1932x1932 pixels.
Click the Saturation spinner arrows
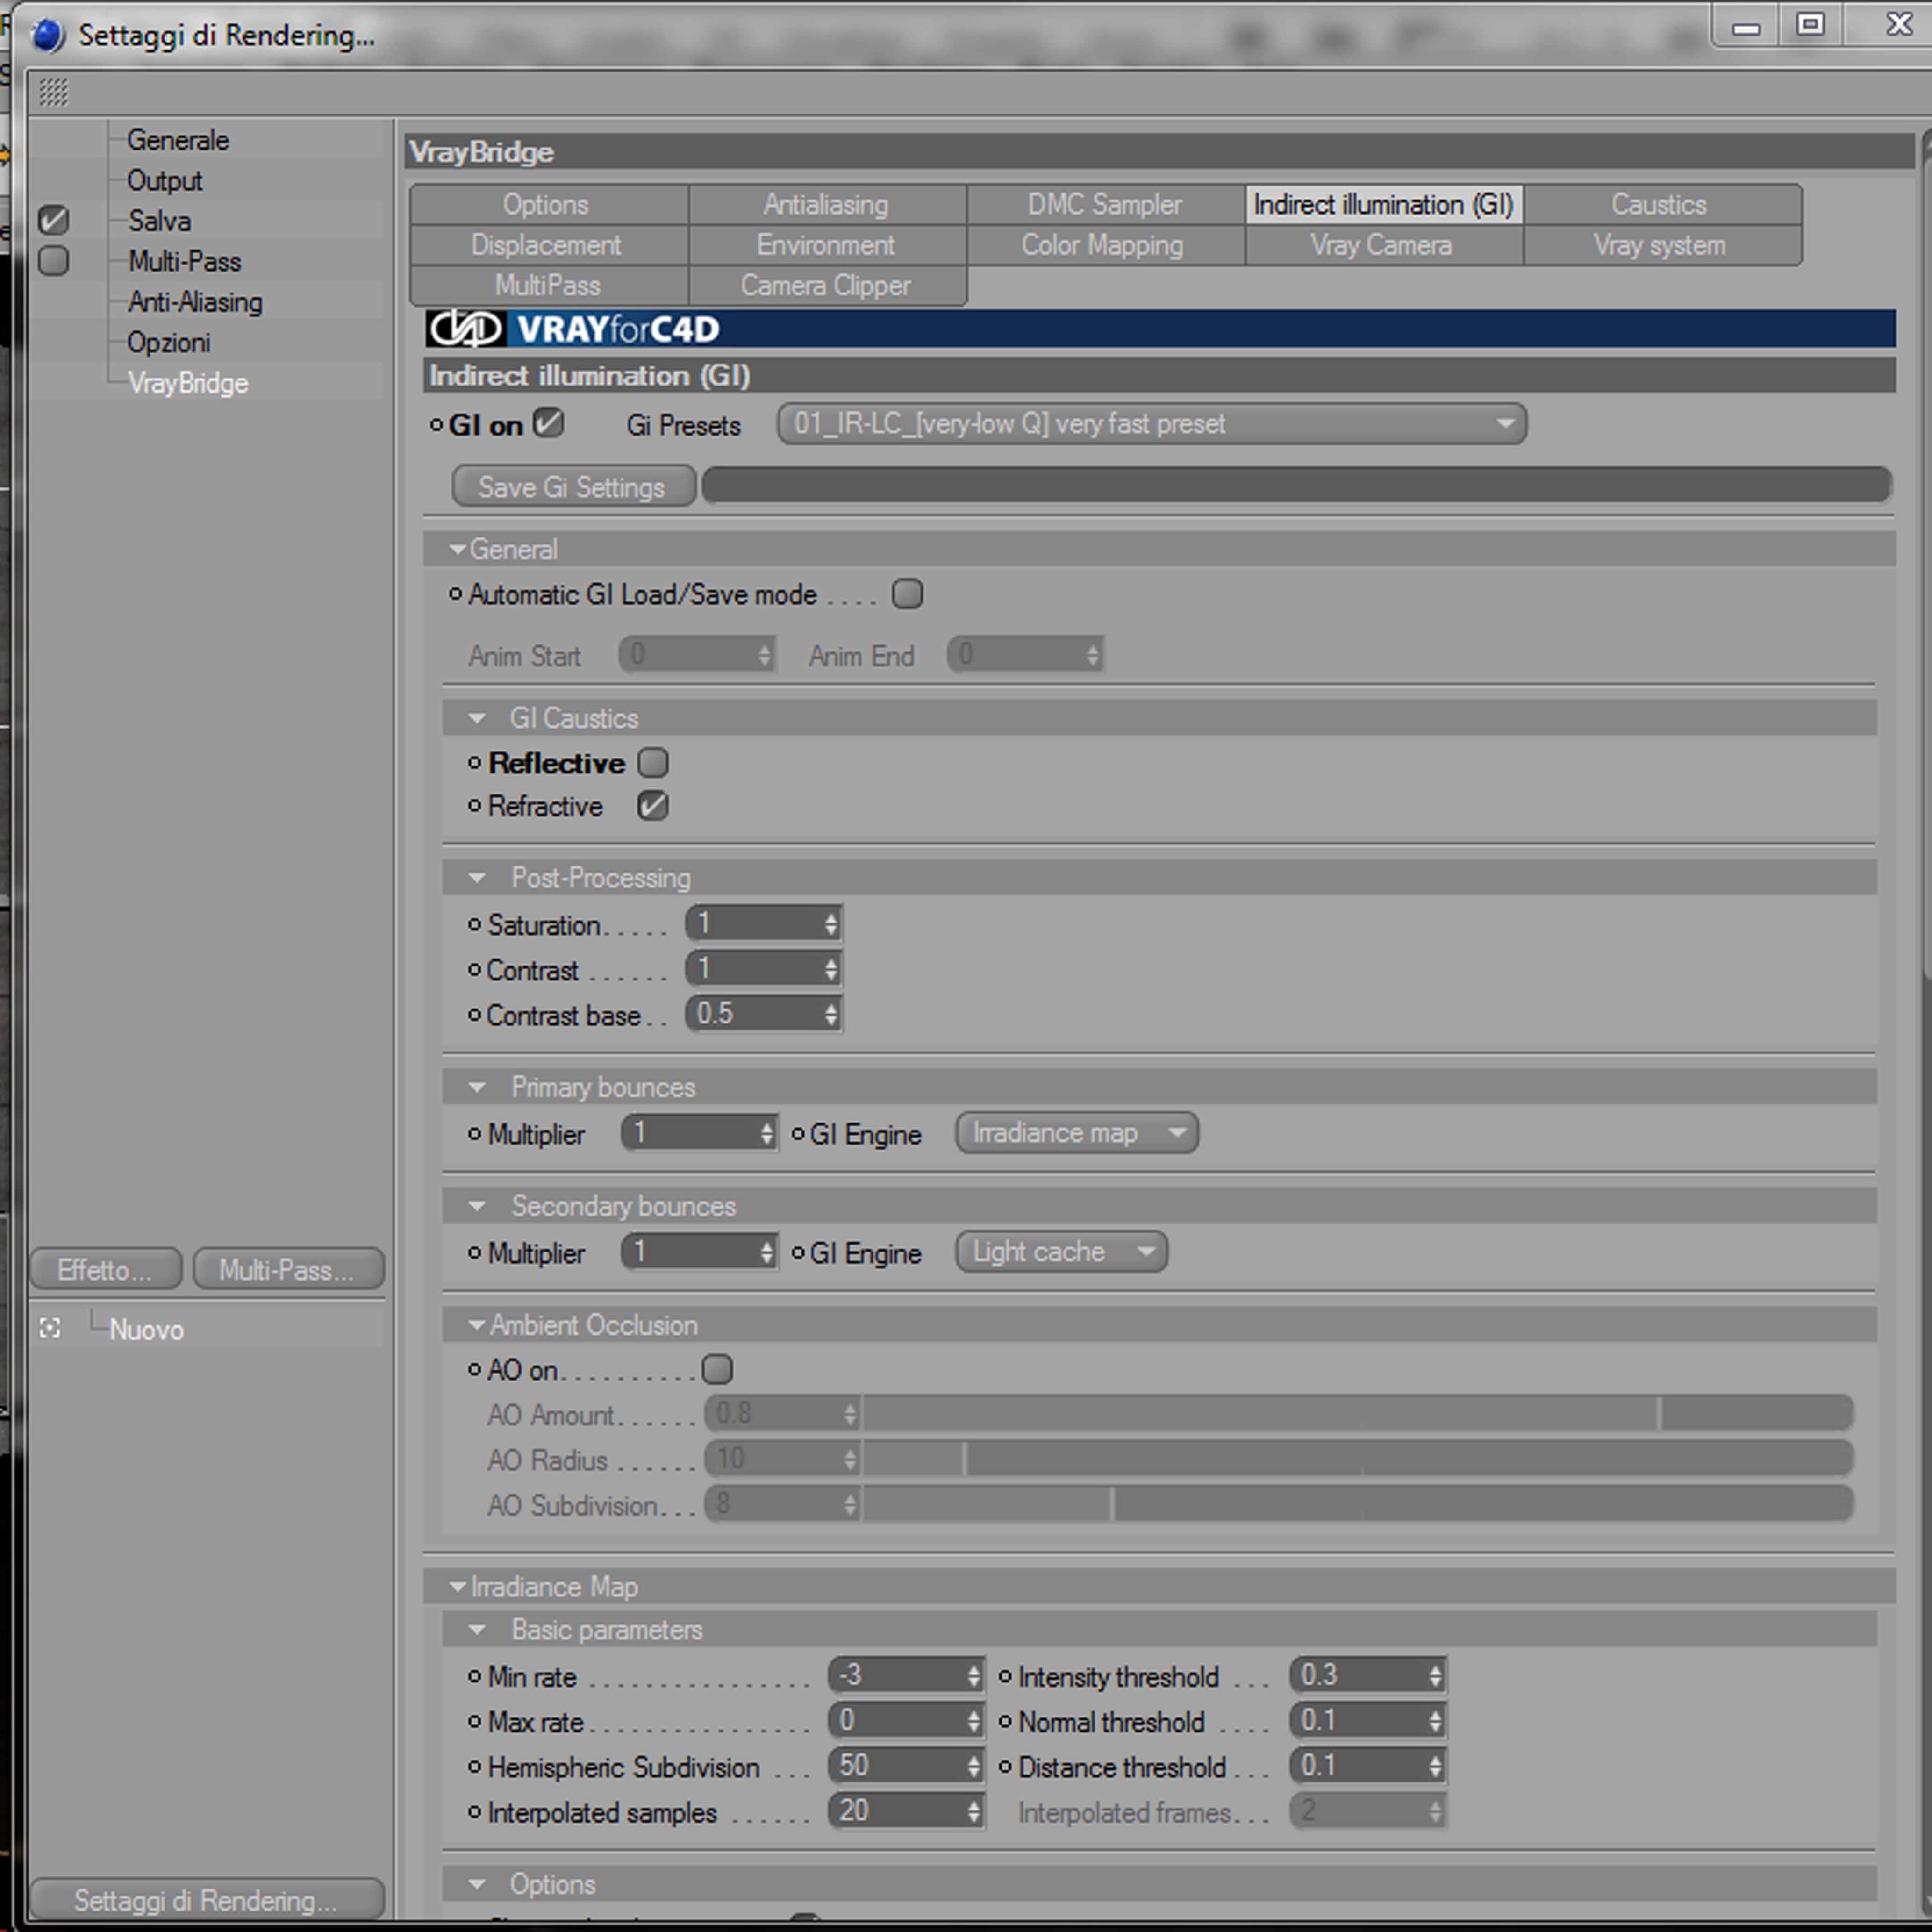(830, 924)
